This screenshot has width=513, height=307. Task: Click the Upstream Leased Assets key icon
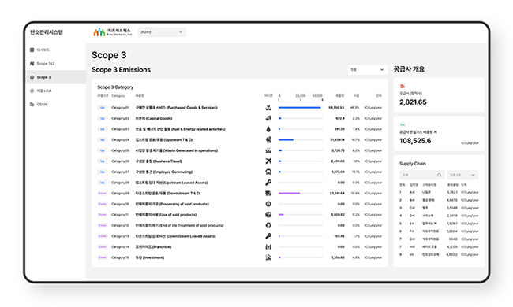point(268,183)
